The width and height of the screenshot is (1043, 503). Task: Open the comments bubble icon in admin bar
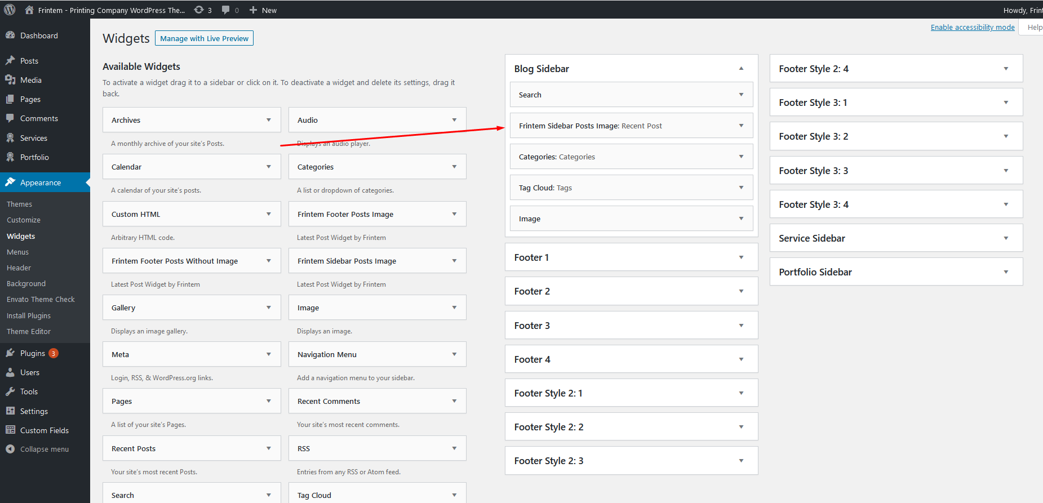226,10
